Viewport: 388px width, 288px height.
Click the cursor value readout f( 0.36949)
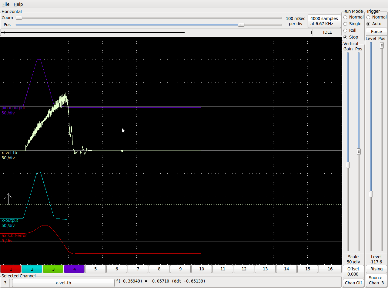coord(161,281)
